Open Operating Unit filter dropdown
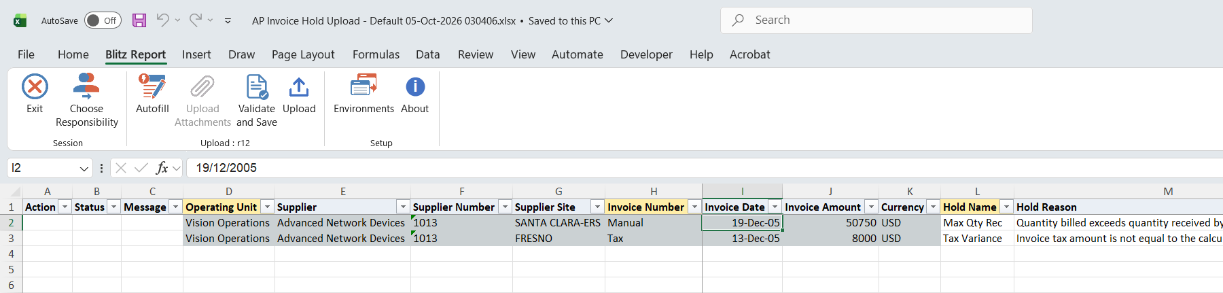 [267, 207]
